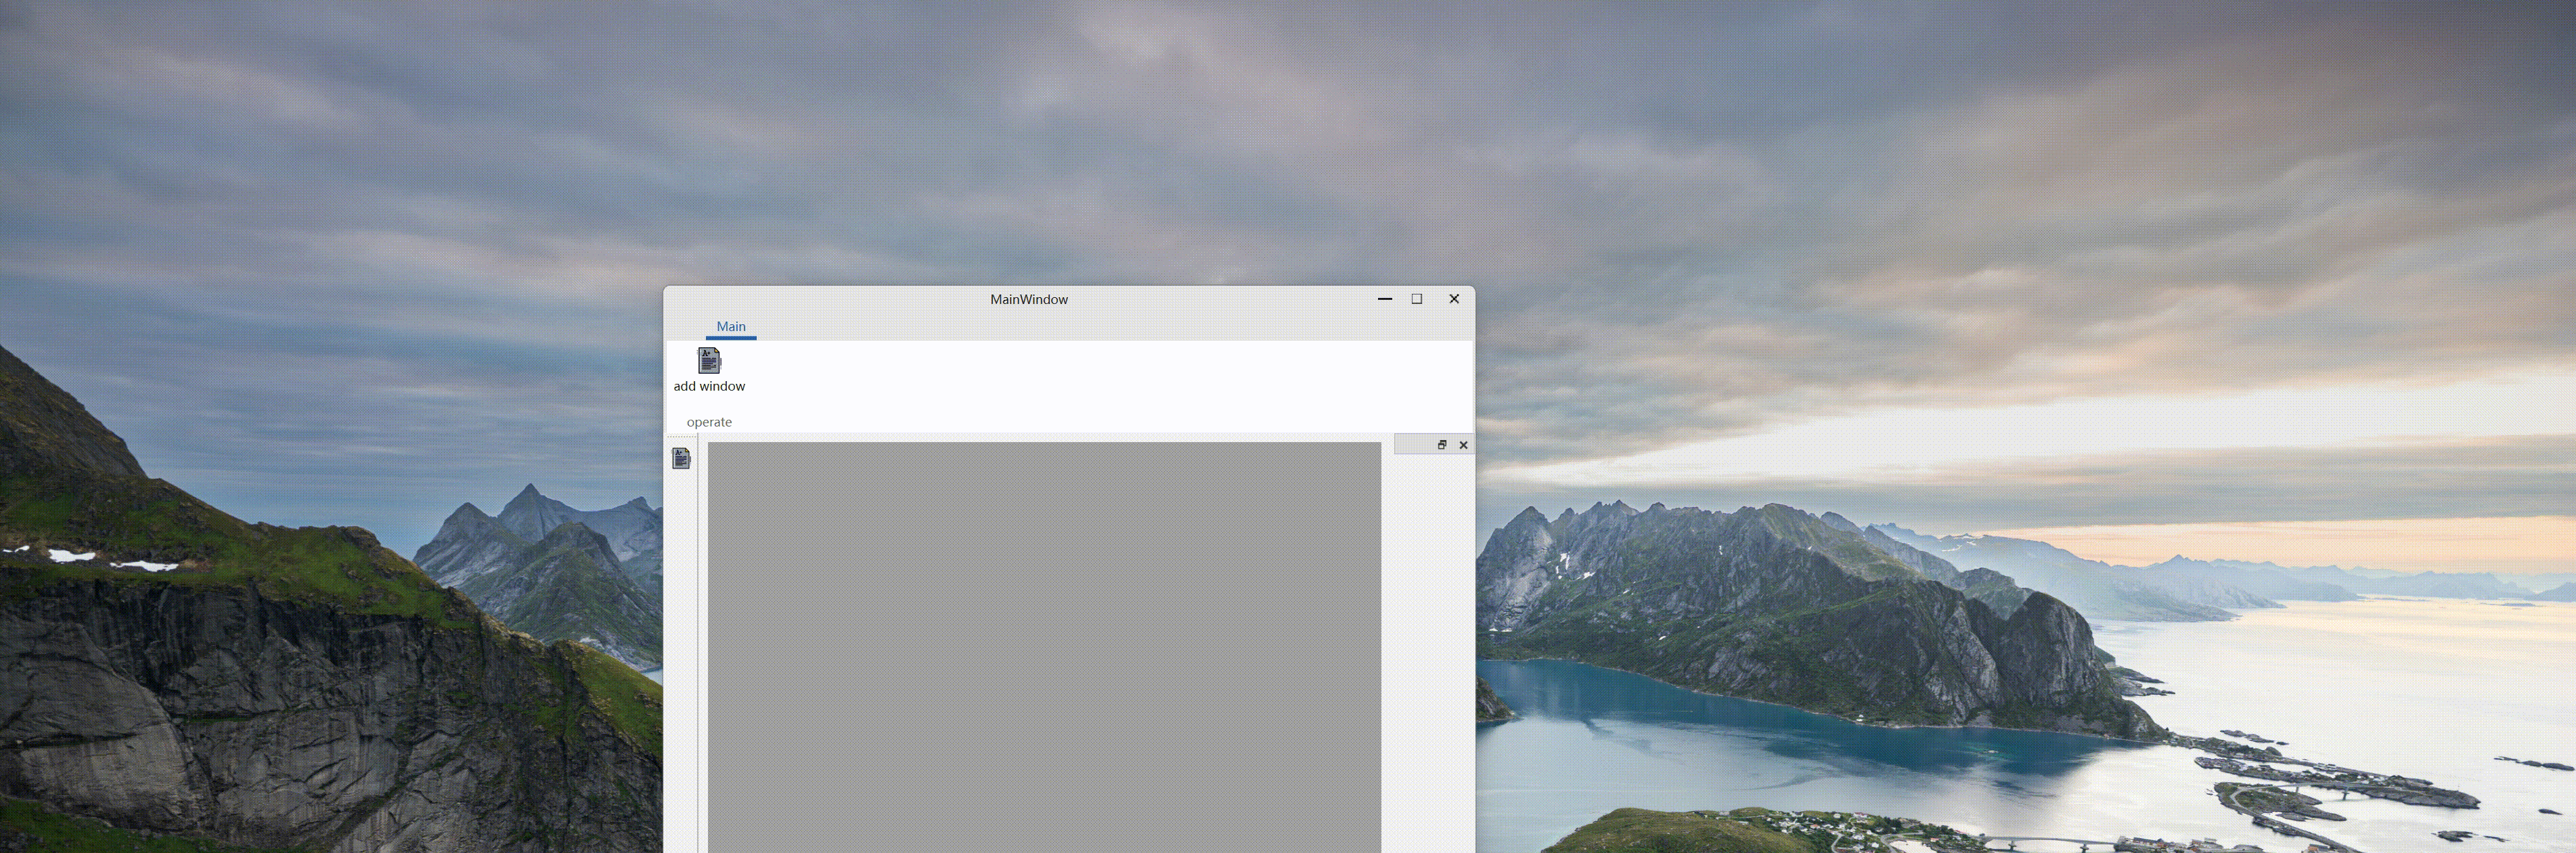Click the MainWindow title bar text
Image resolution: width=2576 pixels, height=853 pixels.
[x=1029, y=299]
